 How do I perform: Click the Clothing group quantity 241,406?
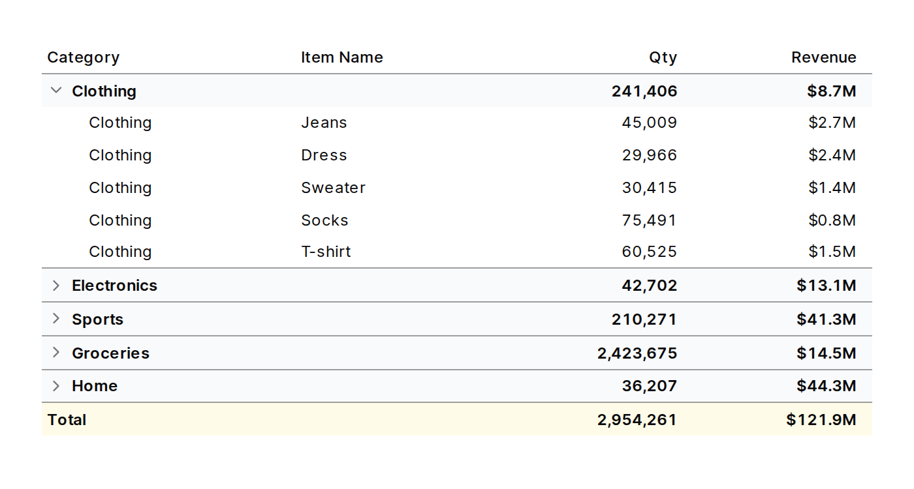644,91
